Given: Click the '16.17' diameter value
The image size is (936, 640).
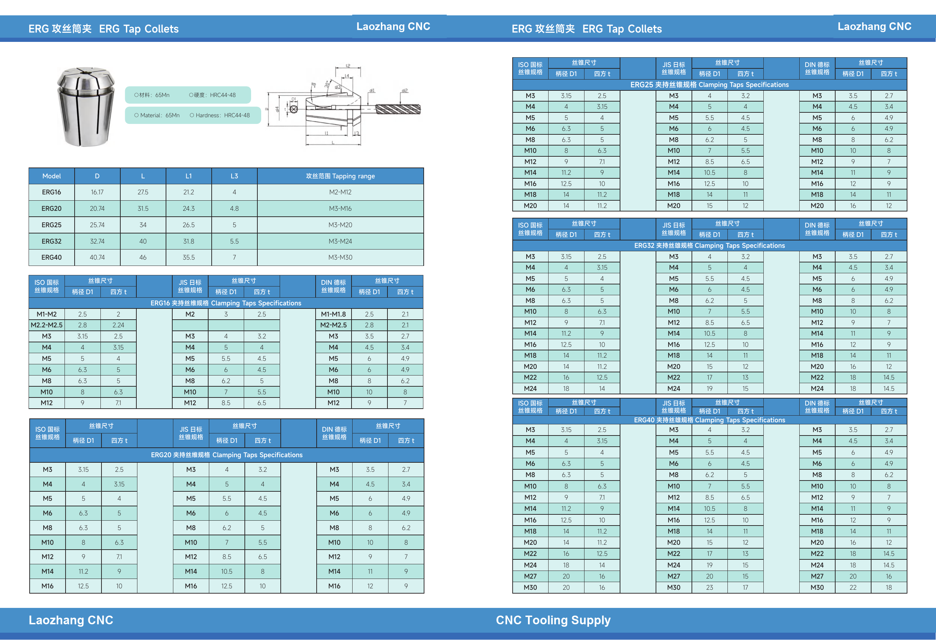Looking at the screenshot, I should [x=97, y=192].
